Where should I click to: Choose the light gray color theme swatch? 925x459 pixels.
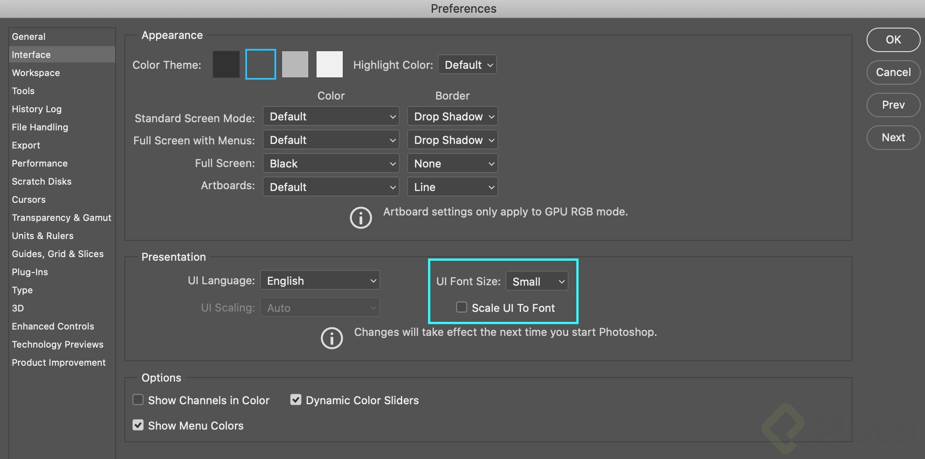point(295,64)
